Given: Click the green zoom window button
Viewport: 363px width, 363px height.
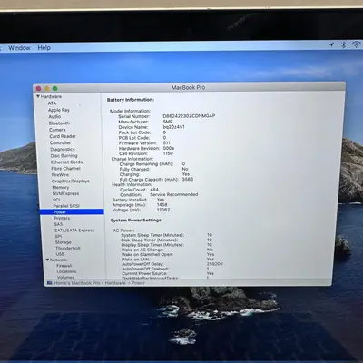Looking at the screenshot, I should click(55, 88).
